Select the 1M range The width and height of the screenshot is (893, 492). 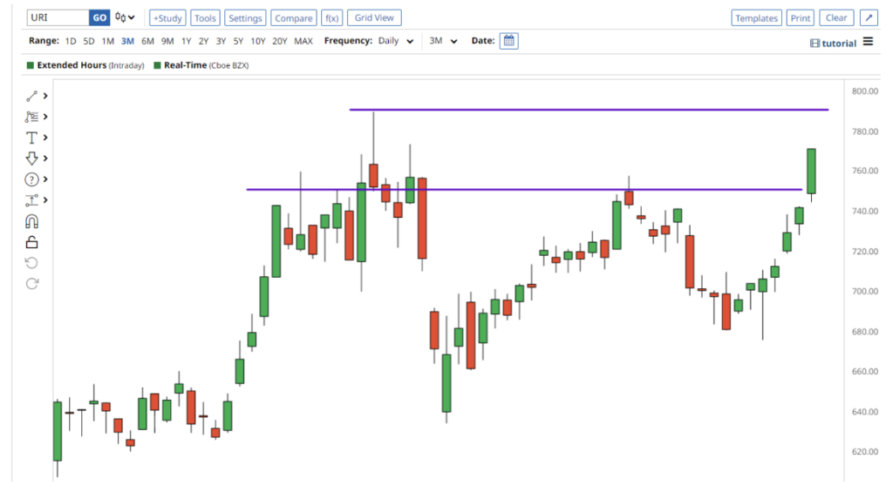click(107, 41)
